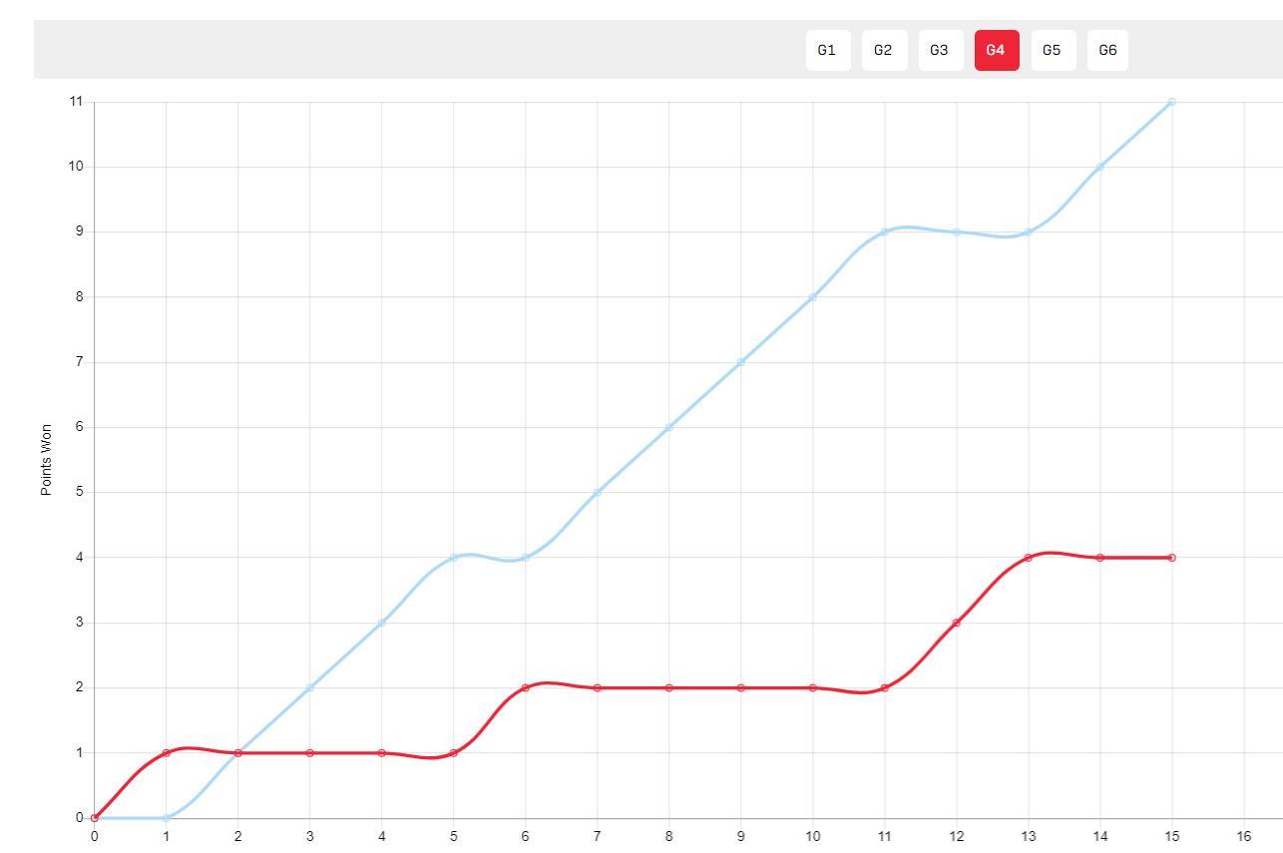This screenshot has height=853, width=1283.
Task: Pick the red data point at rally 13
Action: (1028, 558)
